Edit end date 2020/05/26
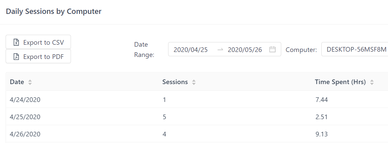The height and width of the screenshot is (143, 388). (x=245, y=50)
